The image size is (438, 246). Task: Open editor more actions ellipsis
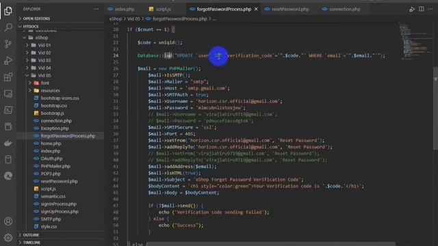coord(430,9)
